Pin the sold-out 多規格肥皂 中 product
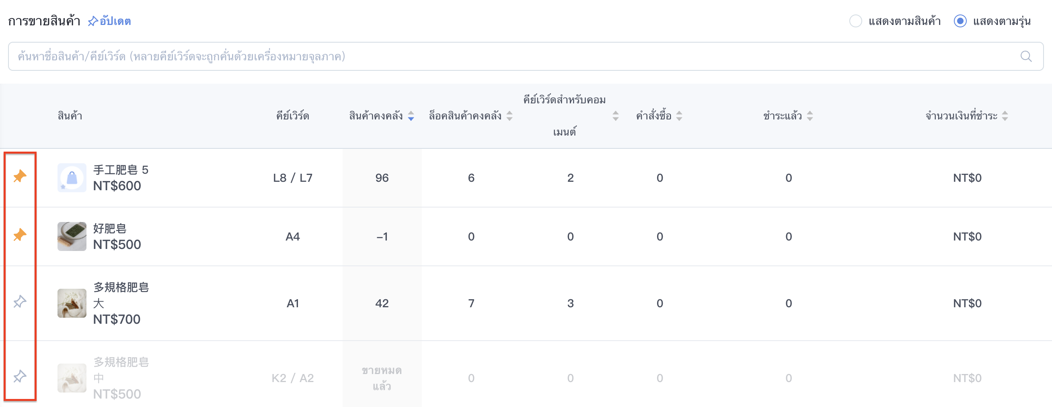The height and width of the screenshot is (407, 1052). [x=20, y=376]
